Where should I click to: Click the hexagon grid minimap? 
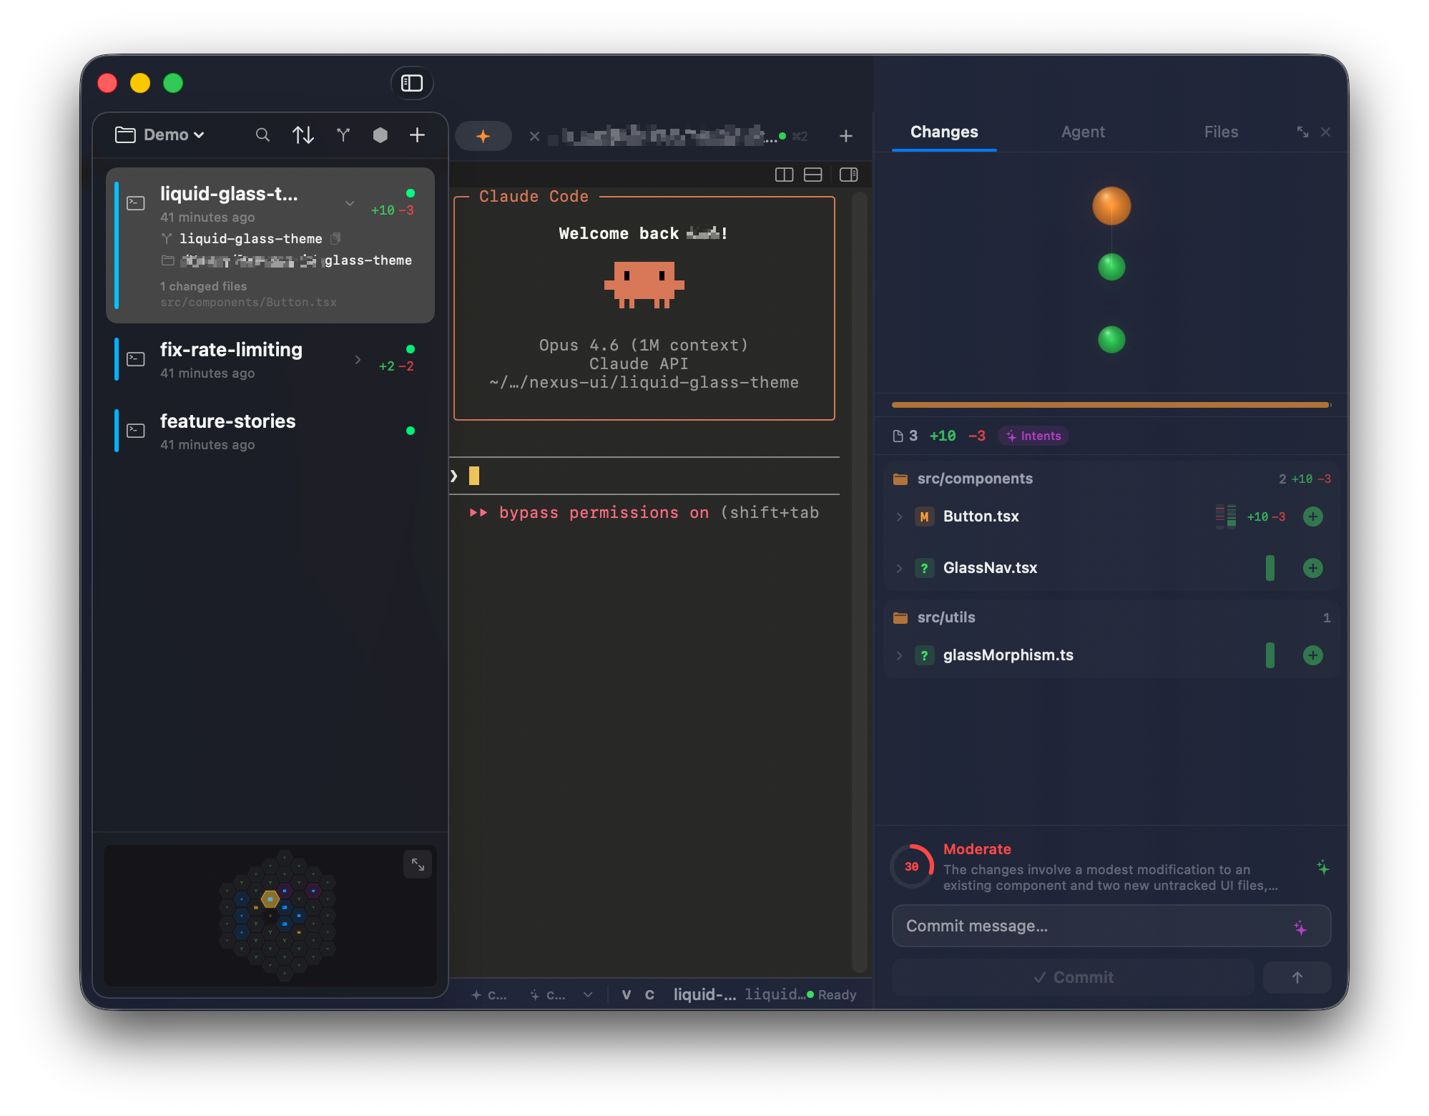277,914
